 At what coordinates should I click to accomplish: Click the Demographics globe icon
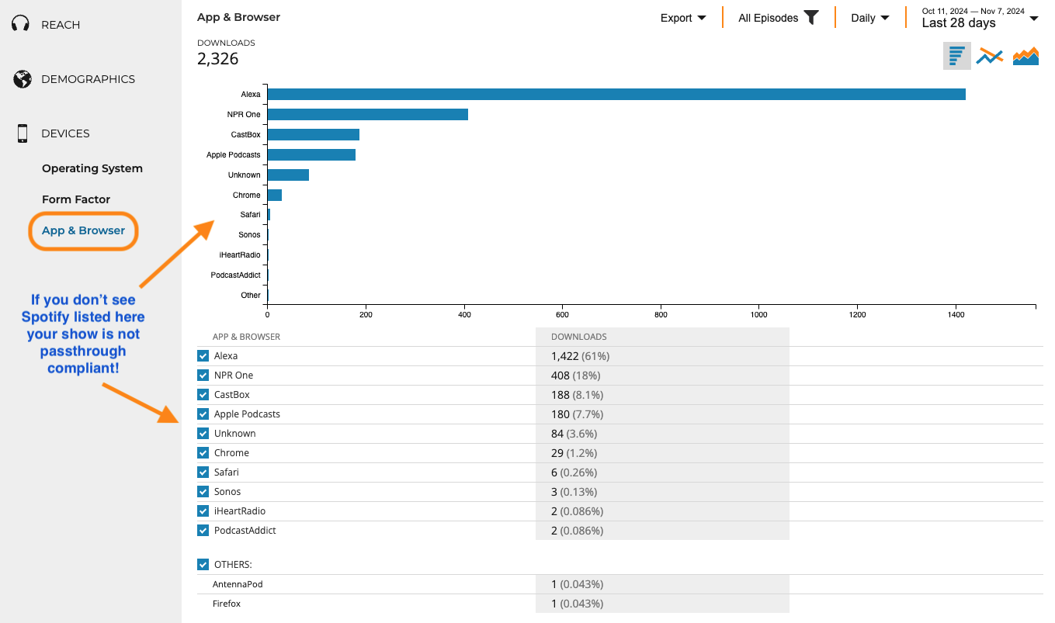22,79
